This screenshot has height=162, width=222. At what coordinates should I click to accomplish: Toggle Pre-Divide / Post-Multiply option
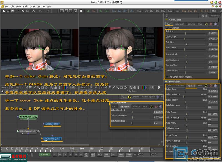[x=179, y=77]
